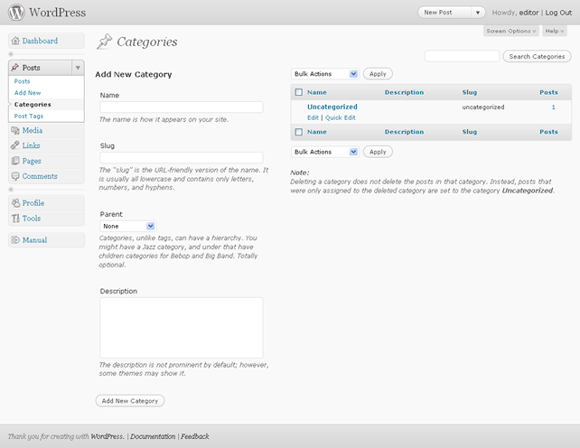The image size is (580, 448).
Task: Open the Uncategorized category link
Action: (x=332, y=107)
